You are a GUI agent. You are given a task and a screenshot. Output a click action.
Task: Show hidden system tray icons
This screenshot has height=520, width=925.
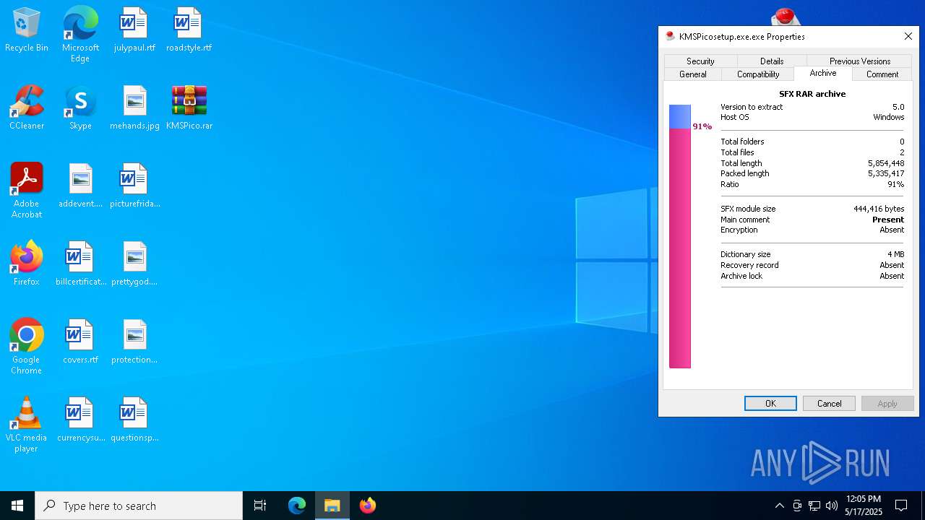pos(779,506)
